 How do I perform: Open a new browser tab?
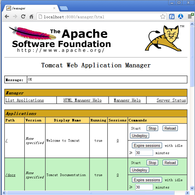coord(64,8)
